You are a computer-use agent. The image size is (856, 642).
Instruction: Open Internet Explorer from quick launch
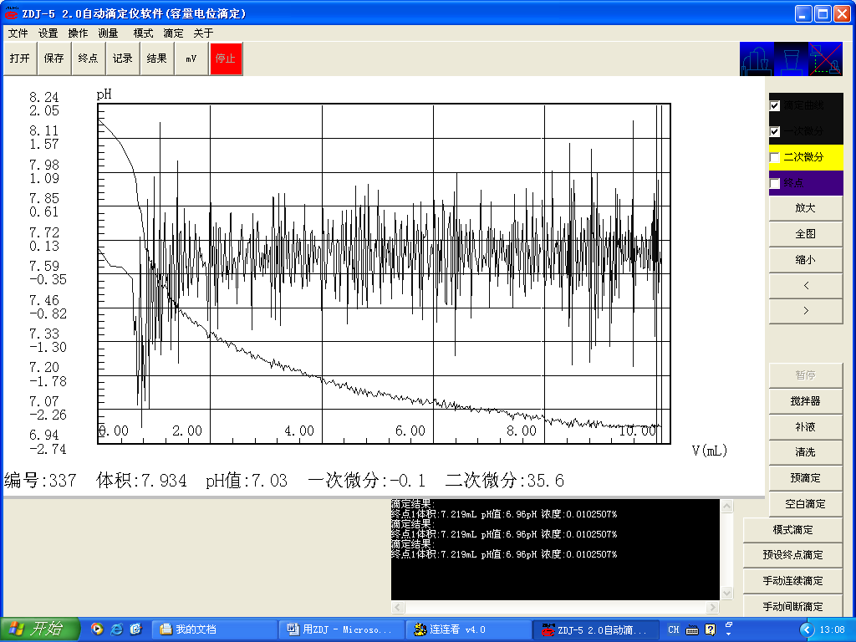pos(116,629)
